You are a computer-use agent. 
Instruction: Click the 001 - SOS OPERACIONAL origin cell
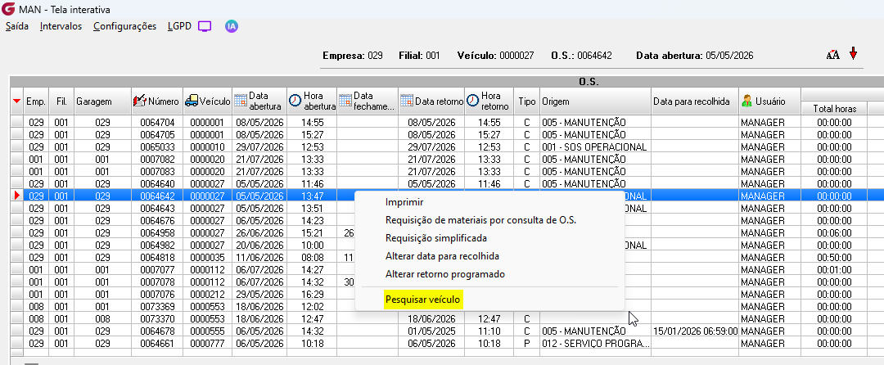pyautogui.click(x=595, y=147)
